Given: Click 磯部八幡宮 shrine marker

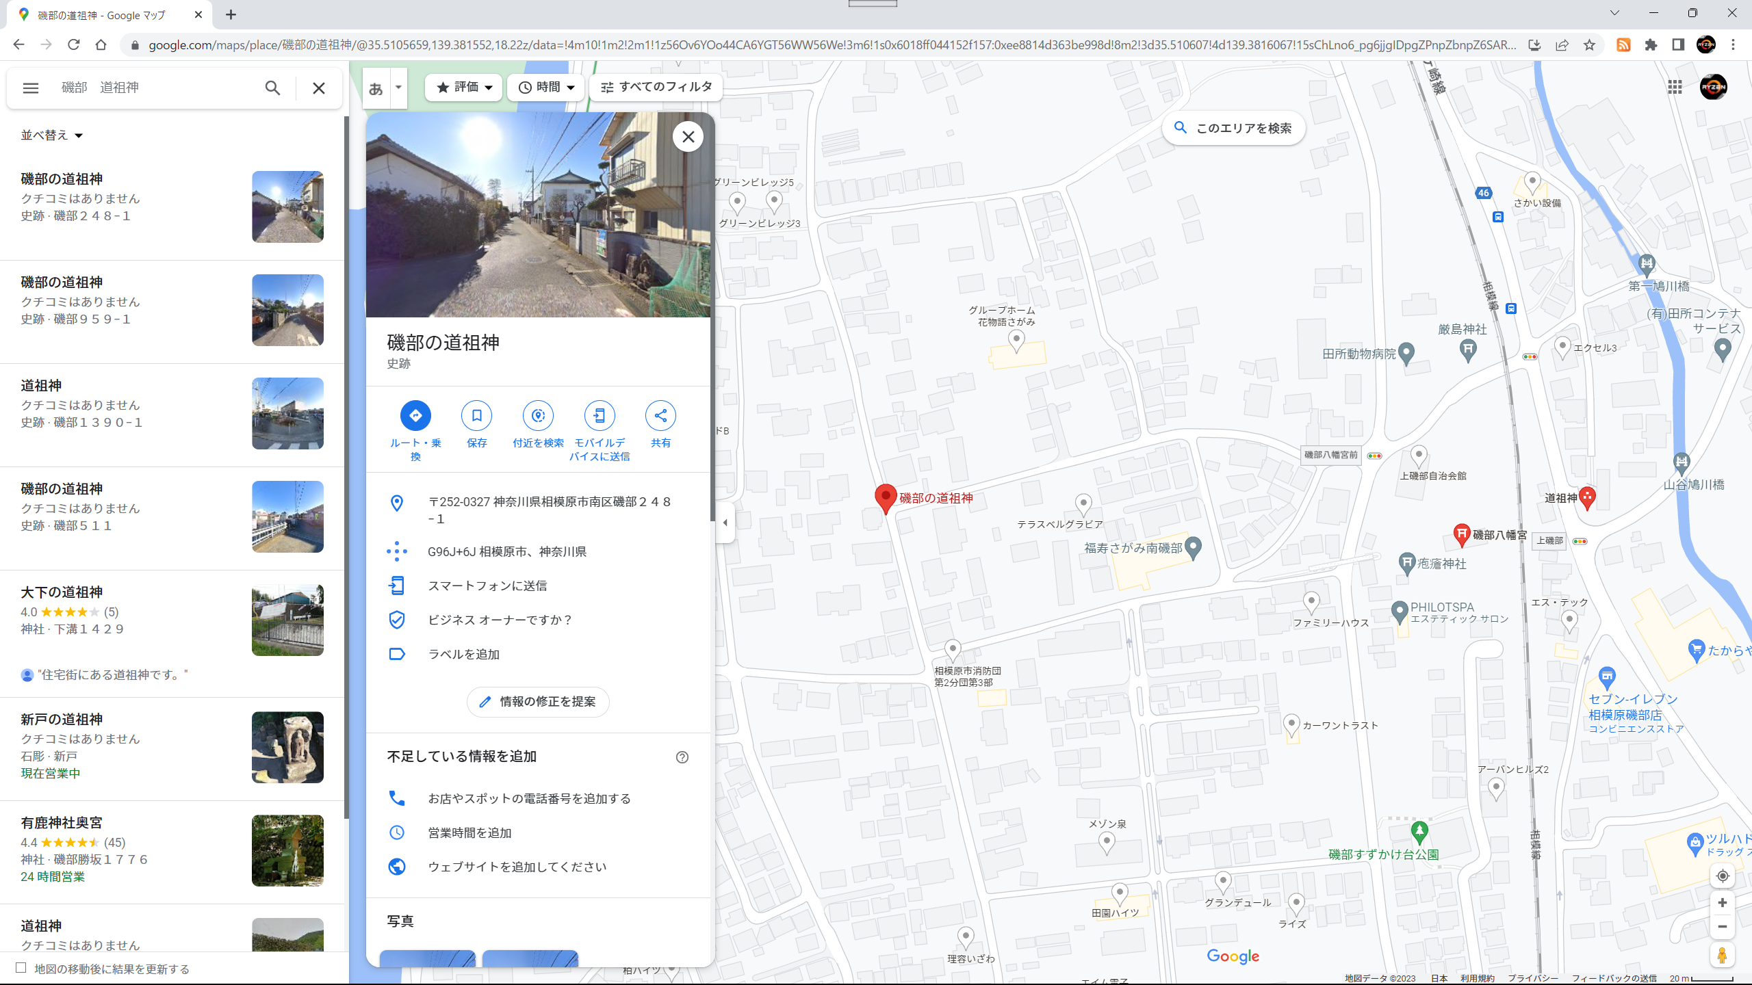Looking at the screenshot, I should coord(1461,534).
